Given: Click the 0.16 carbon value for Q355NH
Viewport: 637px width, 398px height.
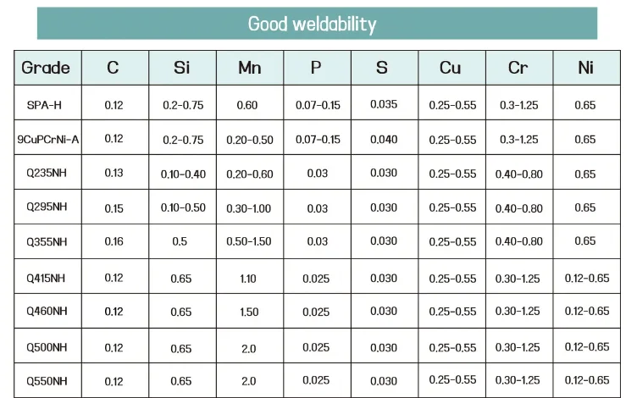Looking at the screenshot, I should point(114,242).
